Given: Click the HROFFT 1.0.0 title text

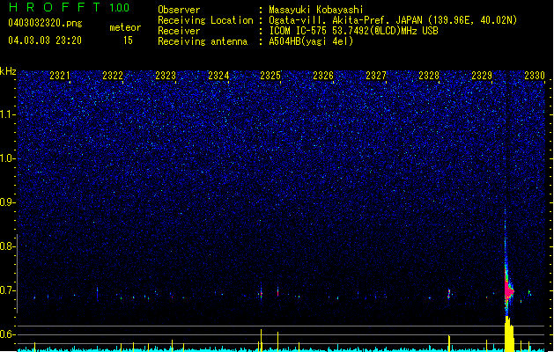Looking at the screenshot, I should click(x=70, y=7).
